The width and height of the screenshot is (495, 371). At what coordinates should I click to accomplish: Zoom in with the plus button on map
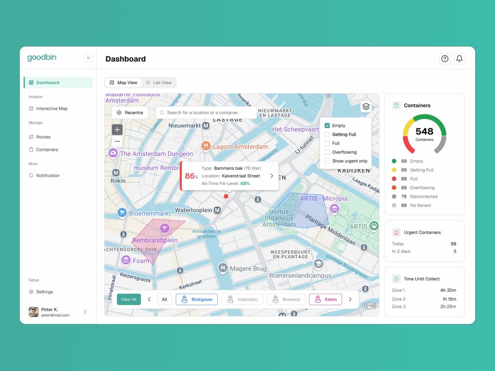[x=117, y=129]
